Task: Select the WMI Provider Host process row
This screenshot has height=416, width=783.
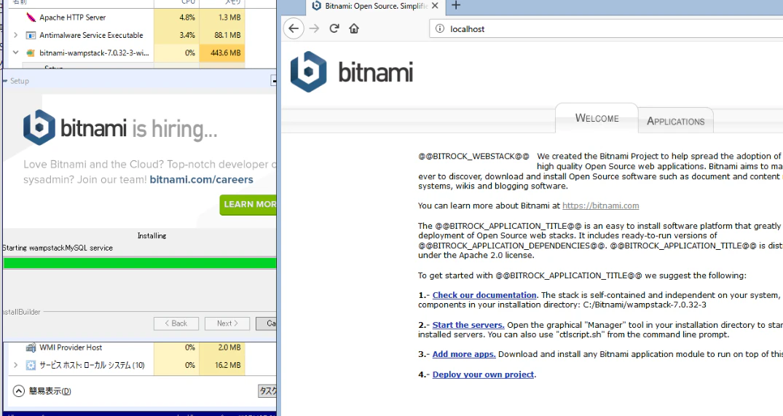Action: (x=128, y=348)
